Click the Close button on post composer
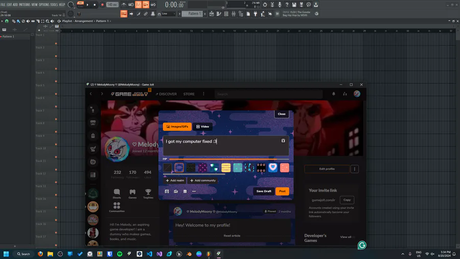Image resolution: width=460 pixels, height=259 pixels. coord(282,114)
